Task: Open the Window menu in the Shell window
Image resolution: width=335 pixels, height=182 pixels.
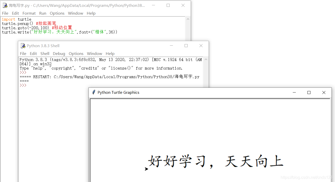Action: (94, 53)
